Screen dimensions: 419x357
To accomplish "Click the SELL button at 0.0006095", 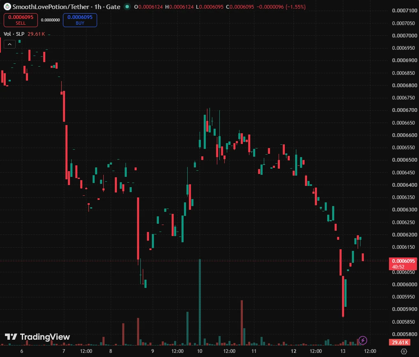I will tap(21, 20).
